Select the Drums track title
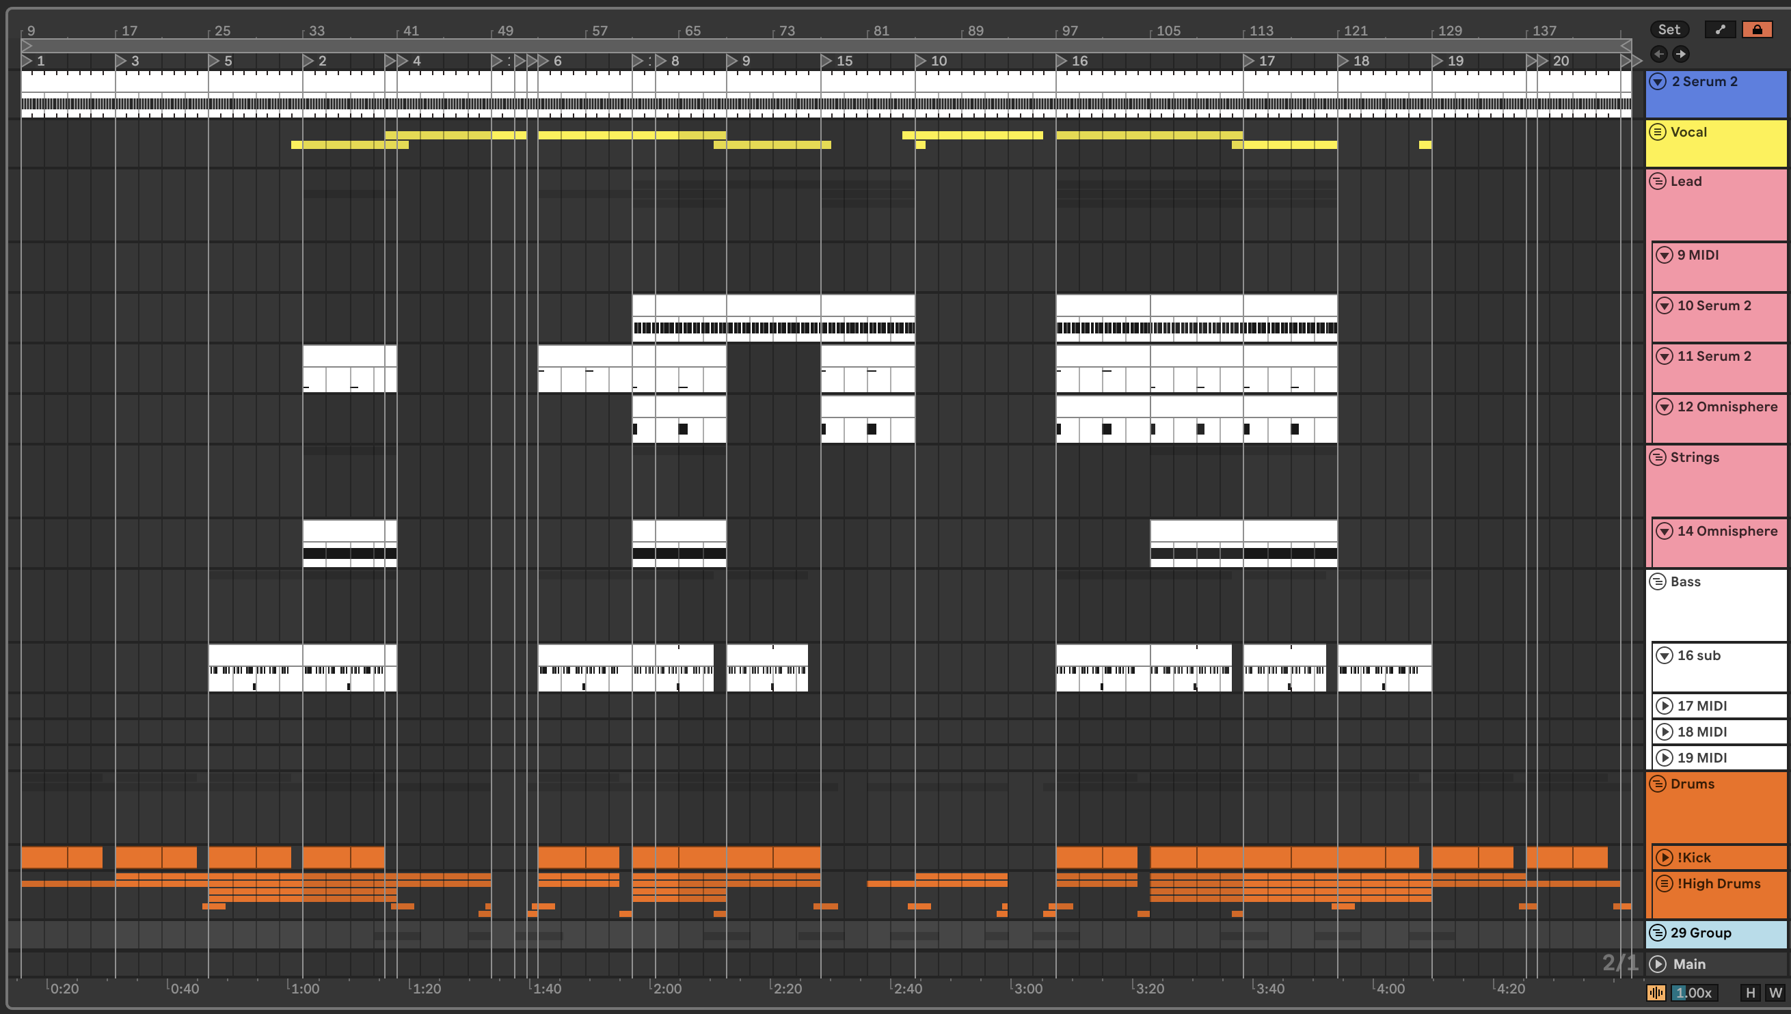 [x=1693, y=784]
